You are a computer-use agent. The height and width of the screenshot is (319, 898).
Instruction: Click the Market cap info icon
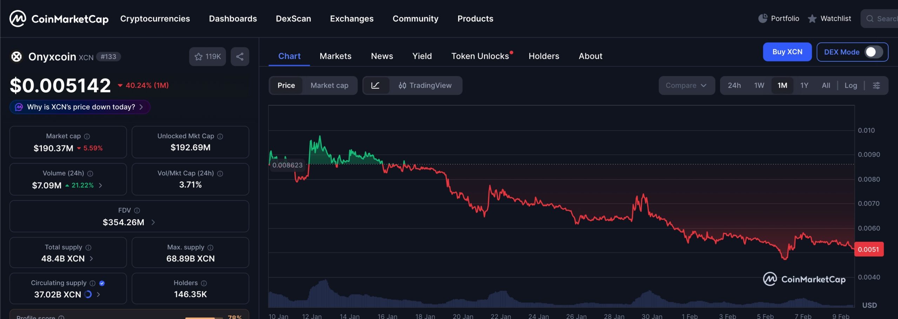[87, 136]
